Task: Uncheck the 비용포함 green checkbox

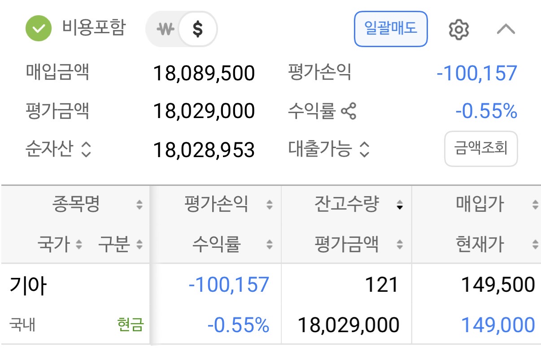Action: (39, 29)
